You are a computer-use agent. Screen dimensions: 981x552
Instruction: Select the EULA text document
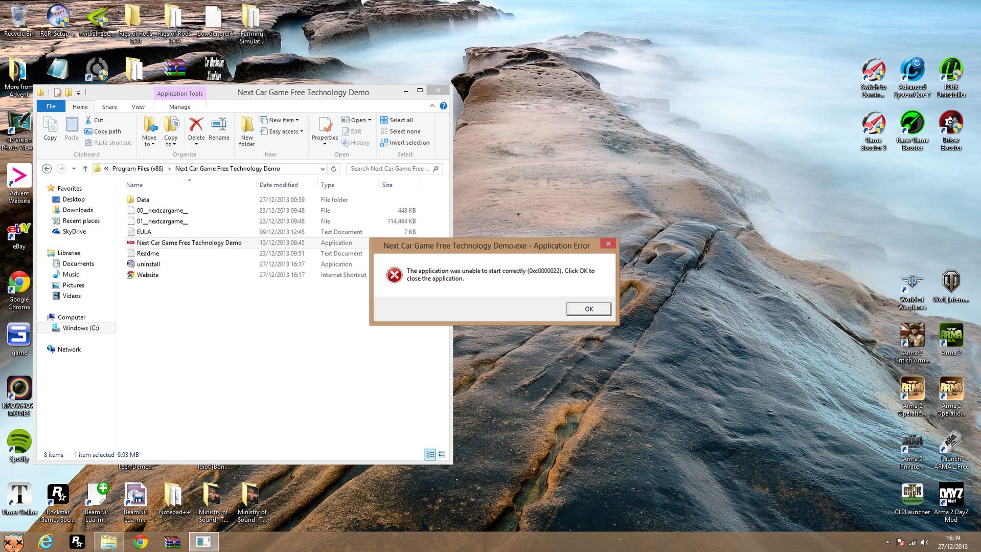144,232
